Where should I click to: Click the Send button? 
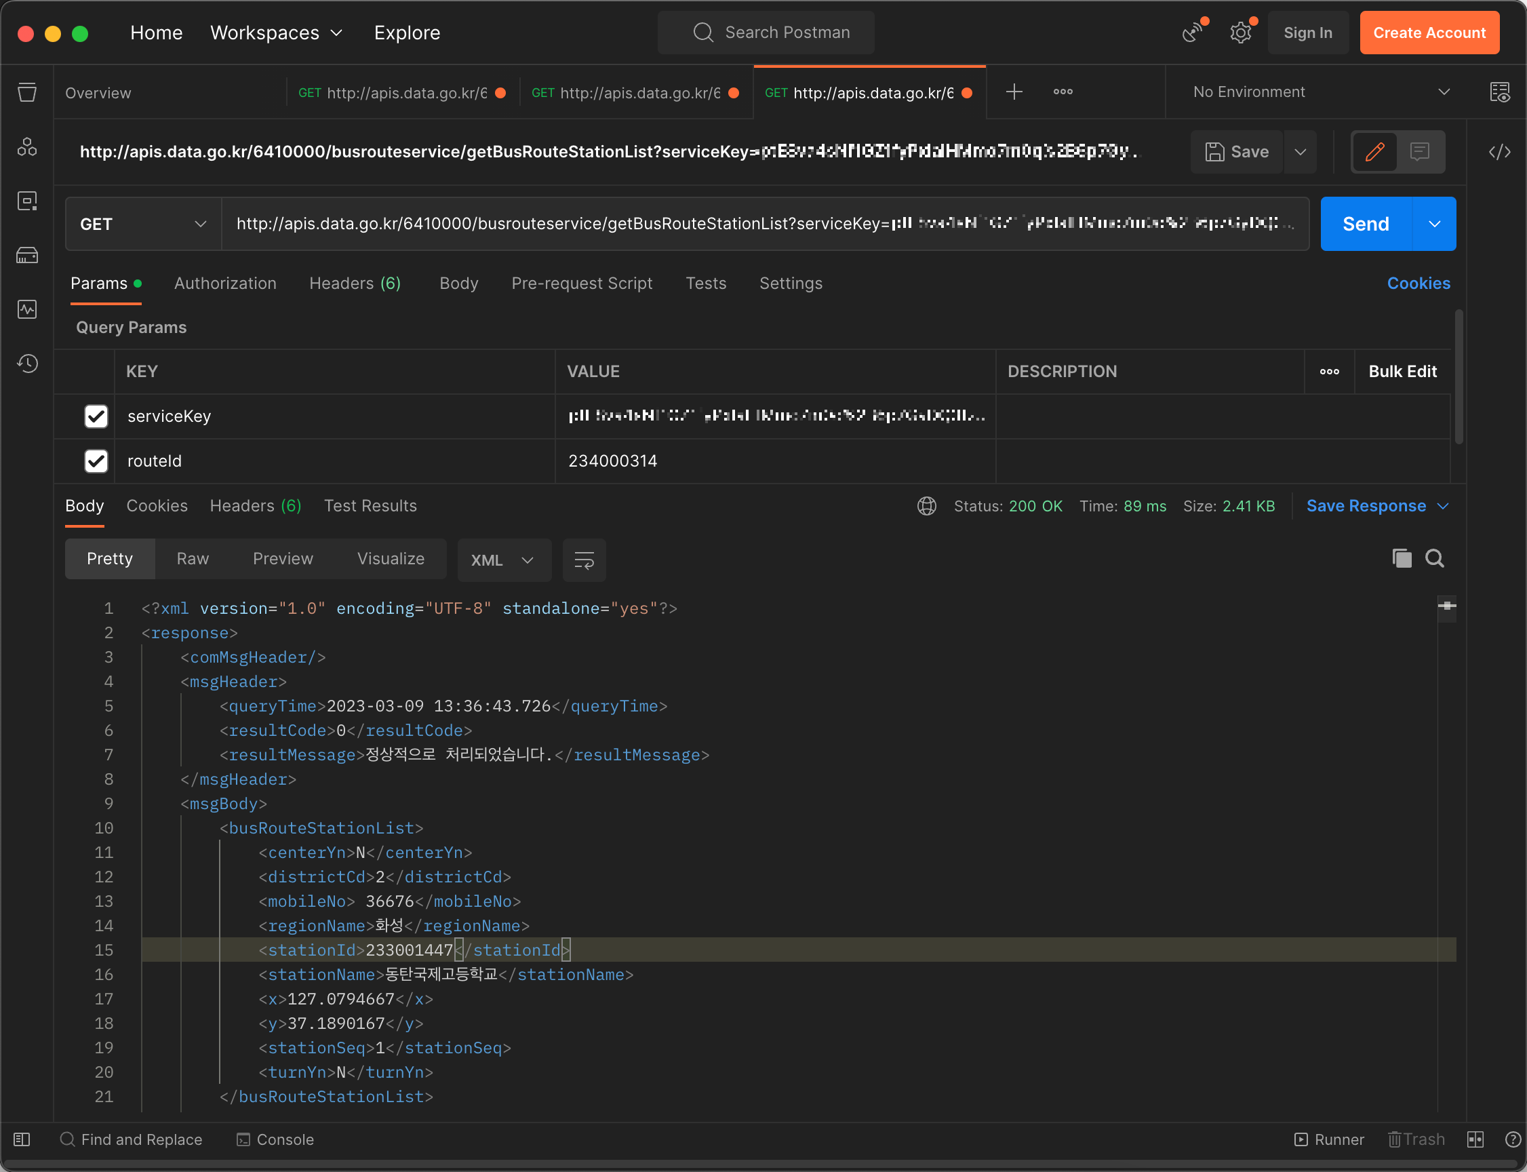[1365, 224]
